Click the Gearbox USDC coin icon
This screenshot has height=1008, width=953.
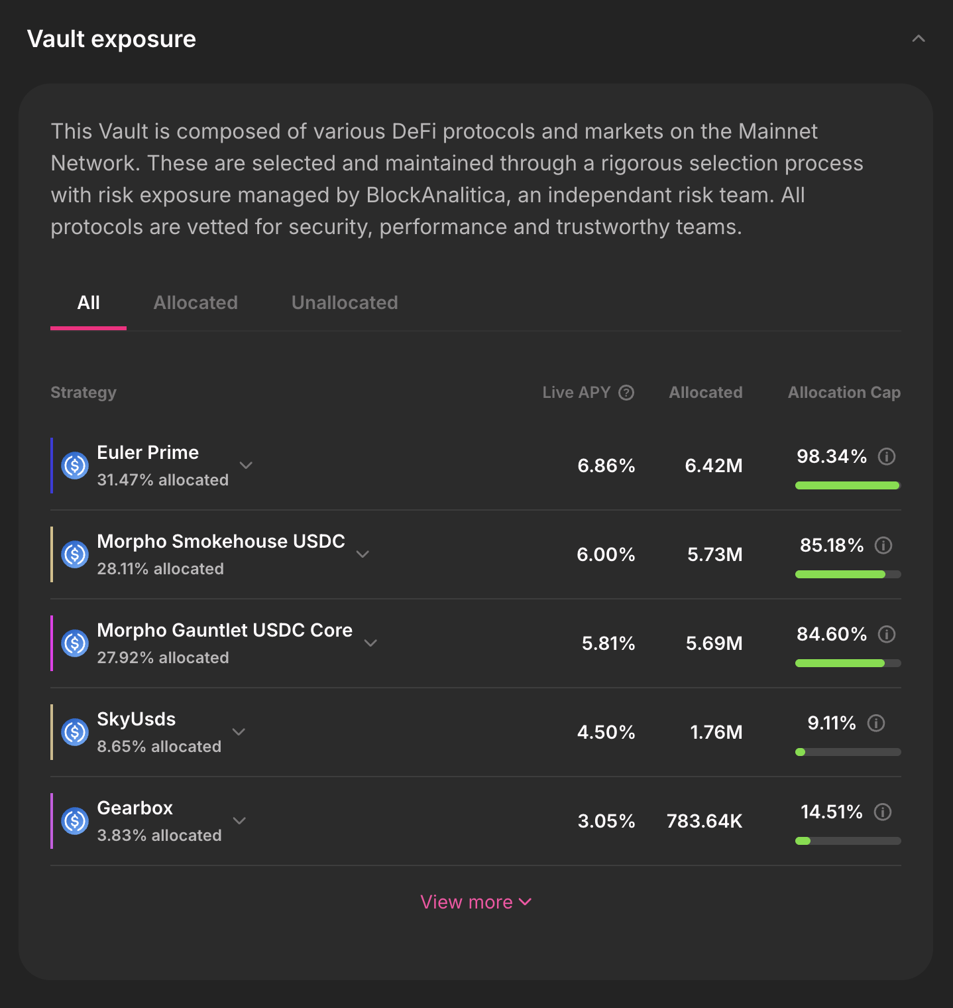(75, 821)
